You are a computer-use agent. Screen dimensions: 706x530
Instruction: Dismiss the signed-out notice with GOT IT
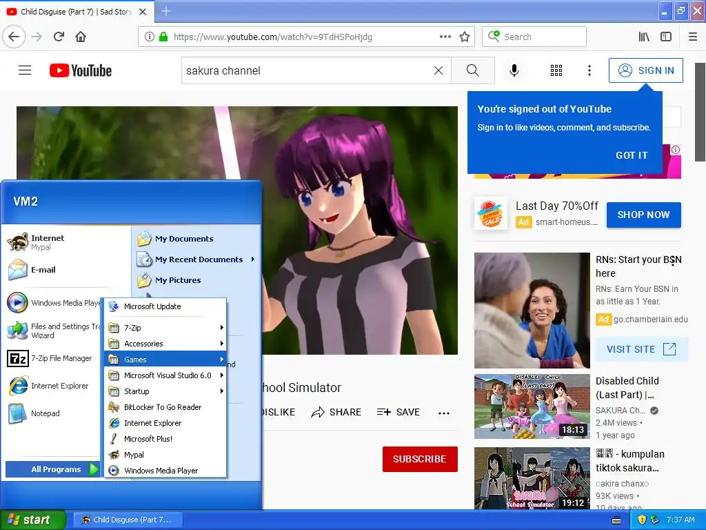(x=632, y=155)
